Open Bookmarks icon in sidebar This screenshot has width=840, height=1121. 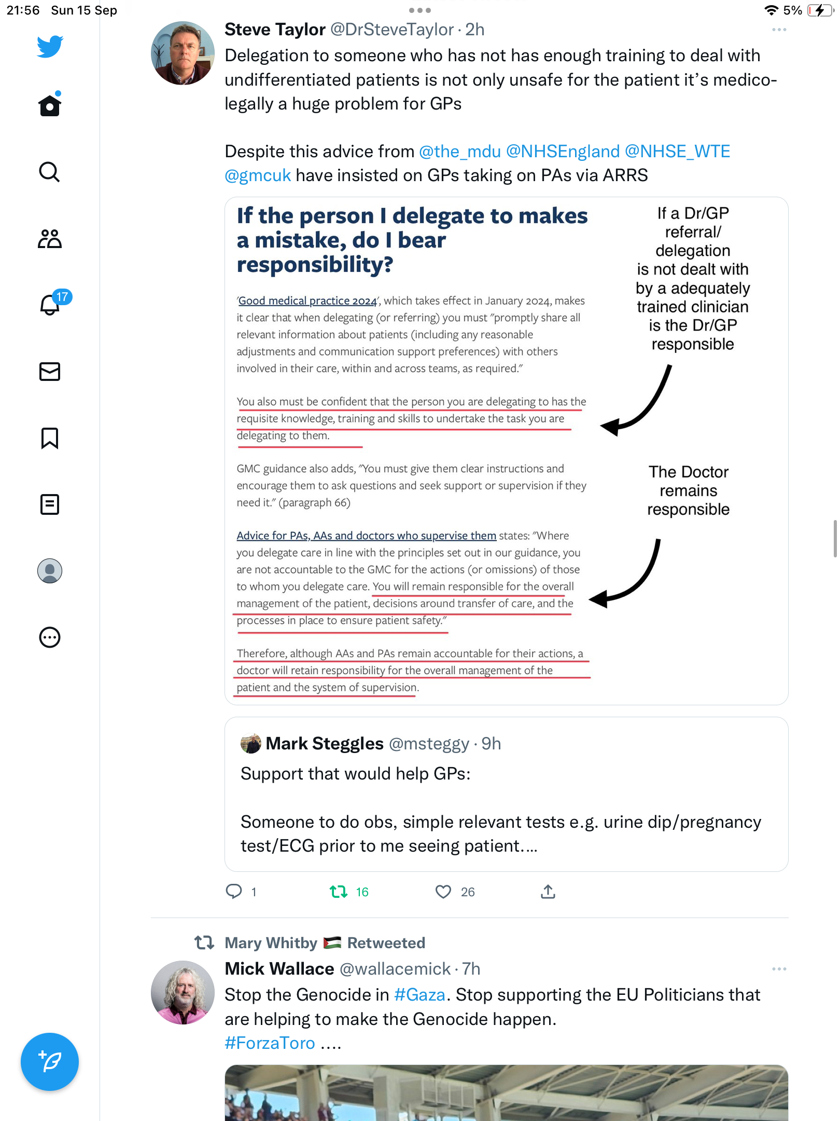coord(50,438)
